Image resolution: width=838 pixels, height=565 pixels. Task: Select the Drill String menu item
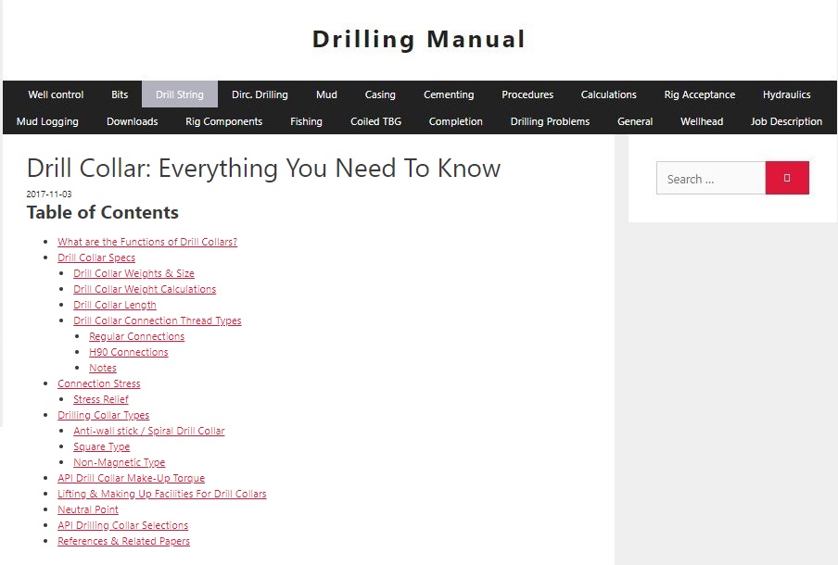click(x=180, y=94)
